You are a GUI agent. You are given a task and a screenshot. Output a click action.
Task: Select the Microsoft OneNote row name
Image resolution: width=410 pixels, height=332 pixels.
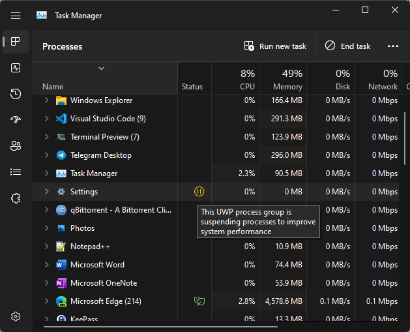[104, 283]
